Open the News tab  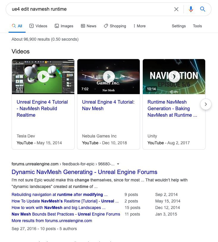tap(89, 26)
